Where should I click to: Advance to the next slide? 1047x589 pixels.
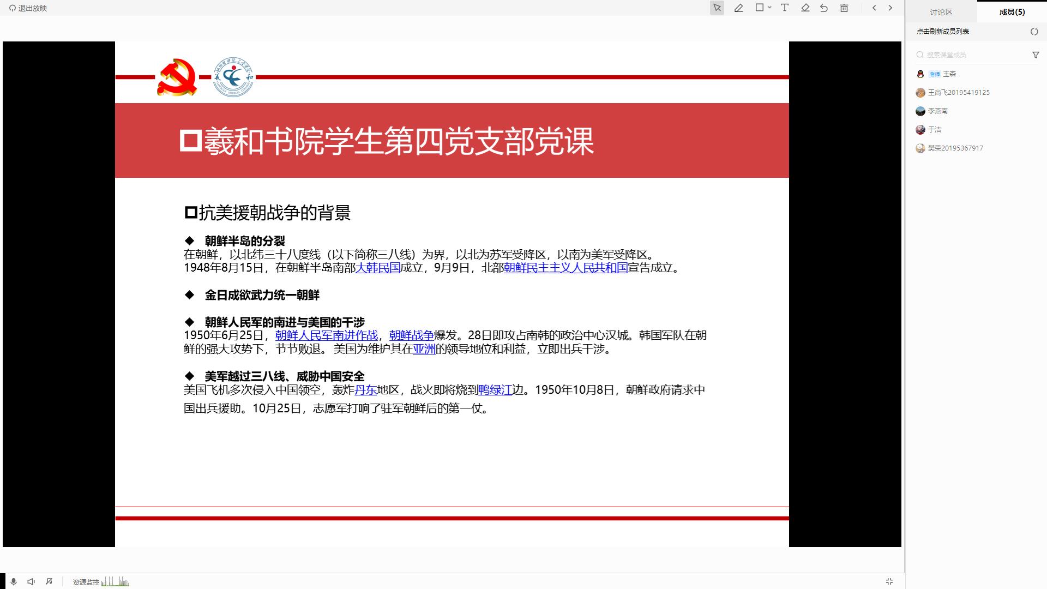point(890,8)
